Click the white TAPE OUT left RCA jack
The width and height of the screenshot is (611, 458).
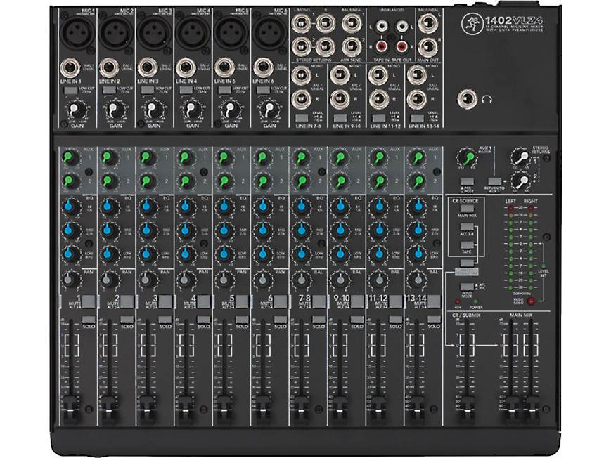402,27
